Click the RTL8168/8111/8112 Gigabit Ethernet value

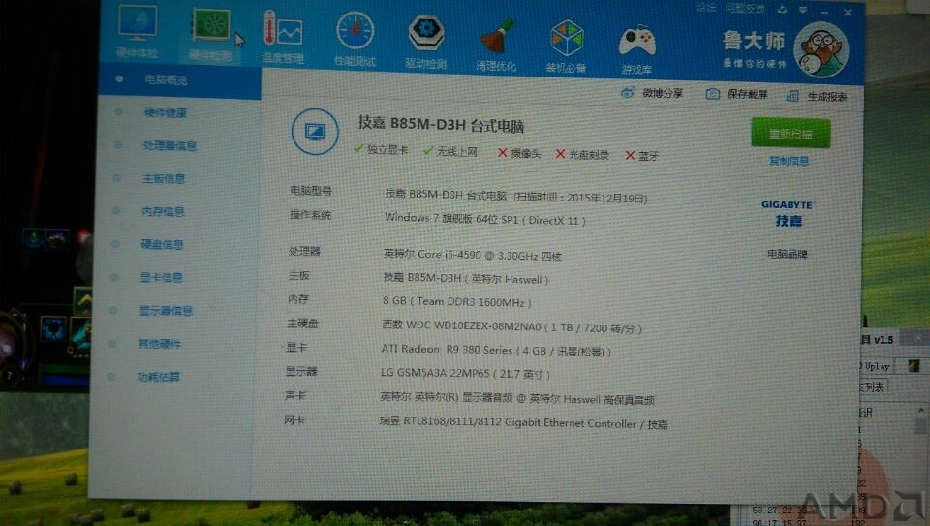[524, 423]
